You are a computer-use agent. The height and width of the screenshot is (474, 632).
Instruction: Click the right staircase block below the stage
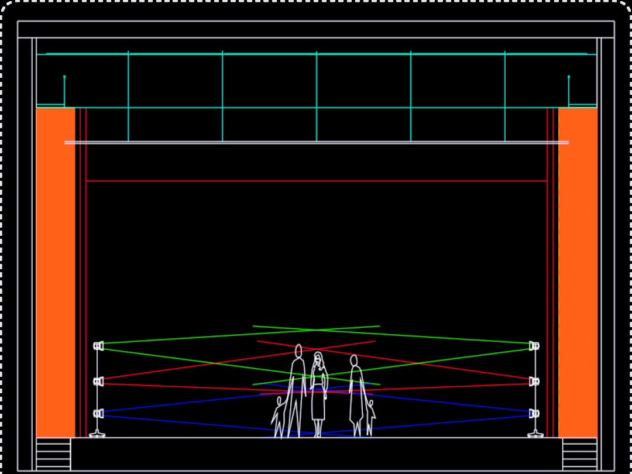(579, 454)
